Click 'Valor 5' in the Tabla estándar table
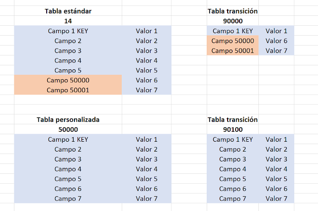Viewport: 318px width, 211px height. click(x=146, y=70)
